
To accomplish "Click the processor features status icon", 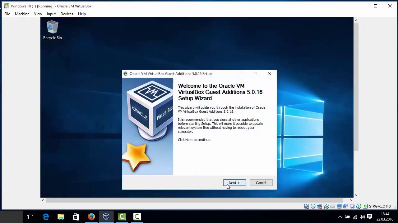I will click(352, 206).
